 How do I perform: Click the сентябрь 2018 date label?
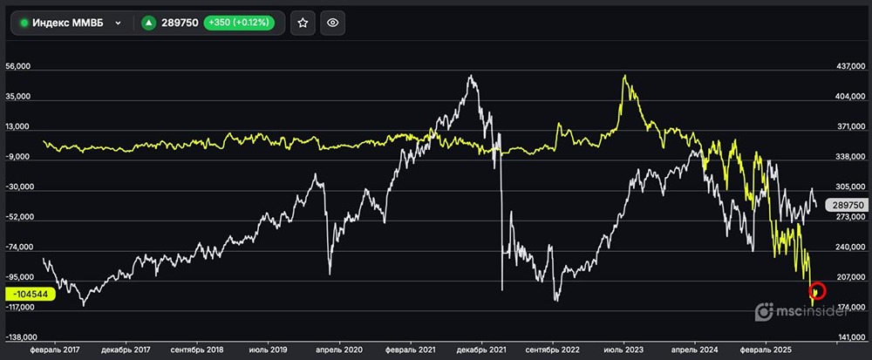click(x=197, y=350)
